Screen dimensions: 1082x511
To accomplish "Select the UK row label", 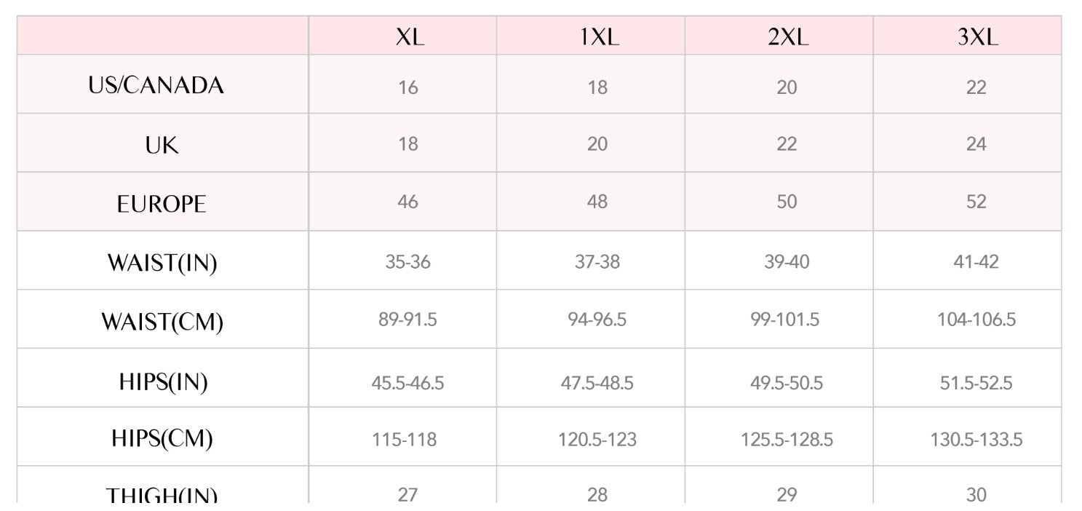I will pyautogui.click(x=162, y=145).
